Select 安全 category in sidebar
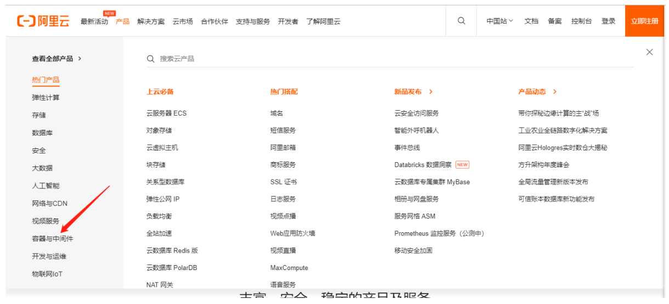Screen dimensions: 669x304 [x=39, y=151]
